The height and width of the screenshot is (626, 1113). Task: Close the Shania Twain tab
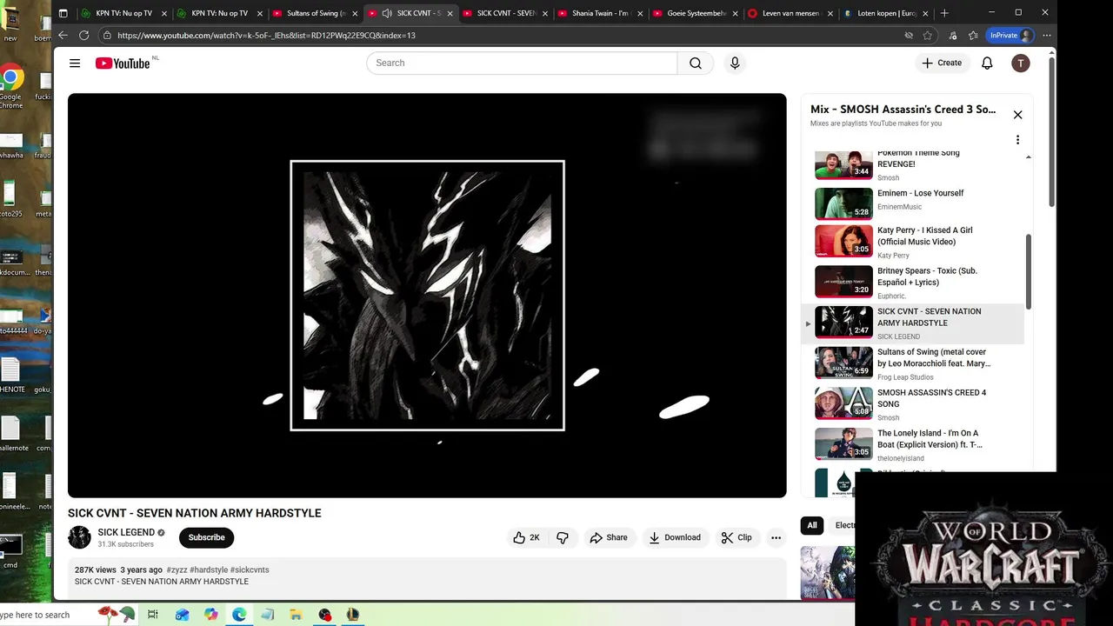640,14
